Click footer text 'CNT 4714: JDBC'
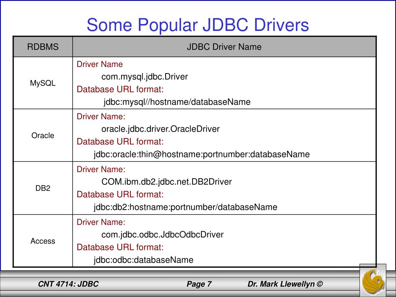Viewport: 396px width, 297px height. click(x=68, y=284)
